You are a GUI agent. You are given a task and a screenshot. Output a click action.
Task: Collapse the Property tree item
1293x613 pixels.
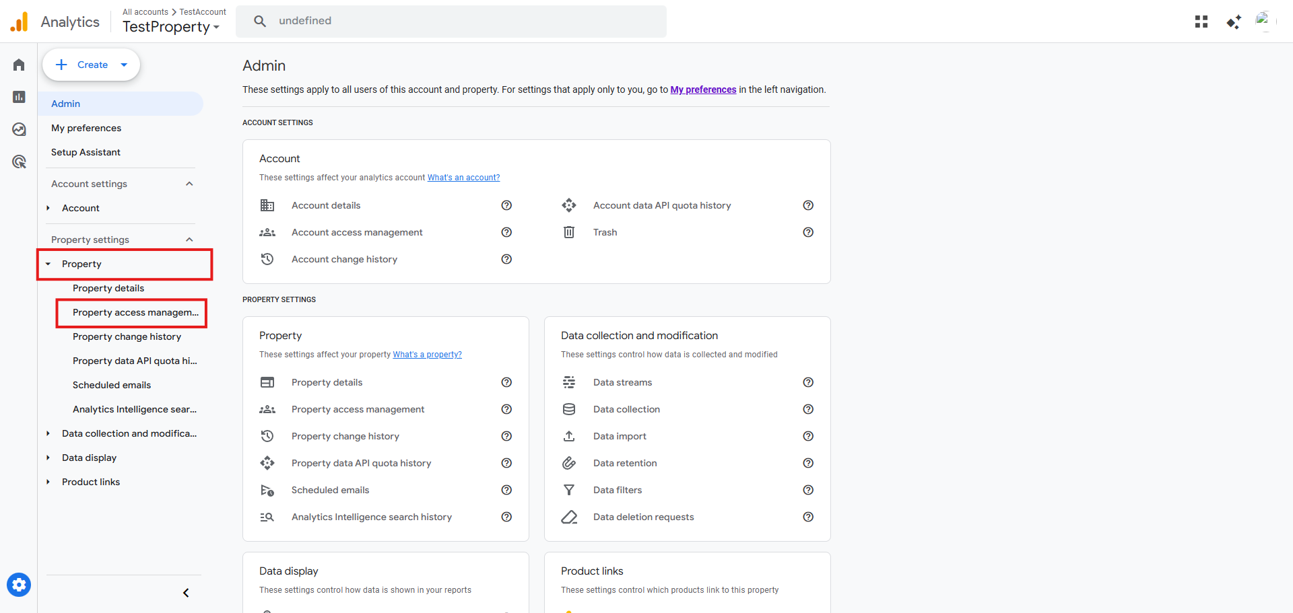(x=48, y=264)
